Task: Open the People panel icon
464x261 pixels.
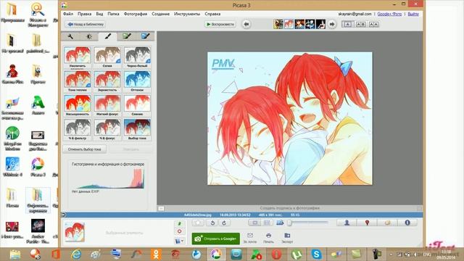Action: coord(347,223)
